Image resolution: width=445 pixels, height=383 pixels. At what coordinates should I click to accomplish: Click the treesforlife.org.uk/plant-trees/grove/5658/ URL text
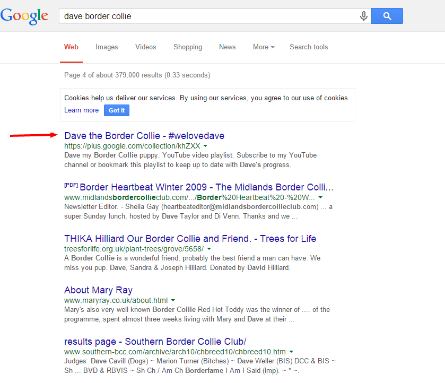(134, 249)
